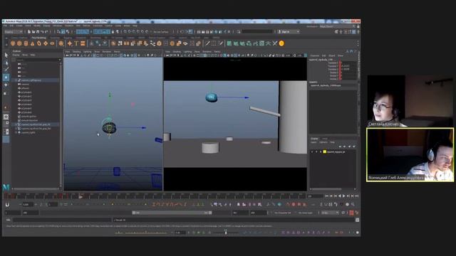Activate the Scale tool in toolbox
Viewport: 456px width, 256px height.
[x=6, y=93]
